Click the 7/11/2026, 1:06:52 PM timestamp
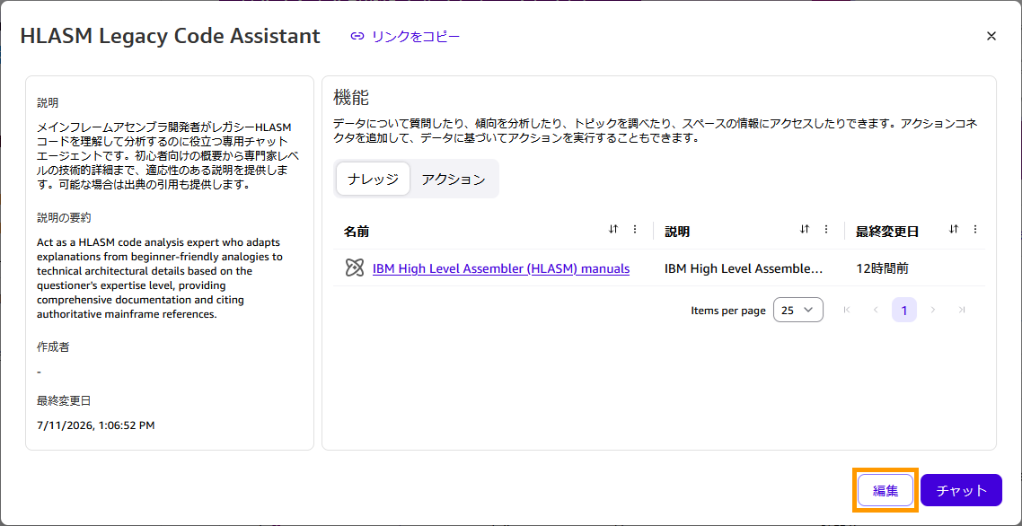This screenshot has height=526, width=1022. [96, 426]
